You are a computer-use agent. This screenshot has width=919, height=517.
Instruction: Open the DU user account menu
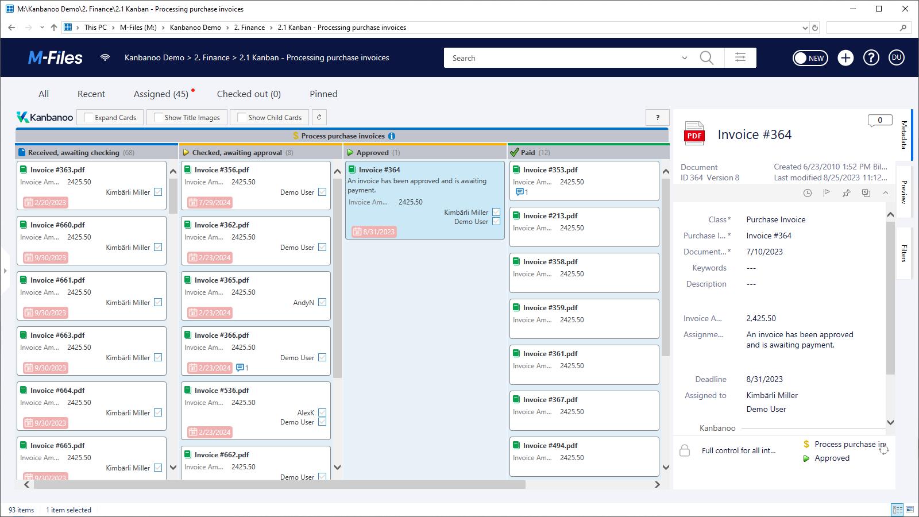click(x=897, y=57)
